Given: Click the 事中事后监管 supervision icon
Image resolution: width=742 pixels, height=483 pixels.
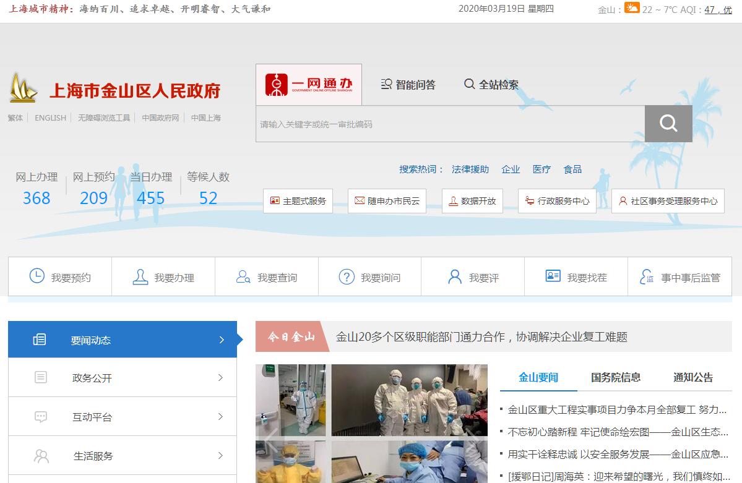Looking at the screenshot, I should tap(647, 277).
